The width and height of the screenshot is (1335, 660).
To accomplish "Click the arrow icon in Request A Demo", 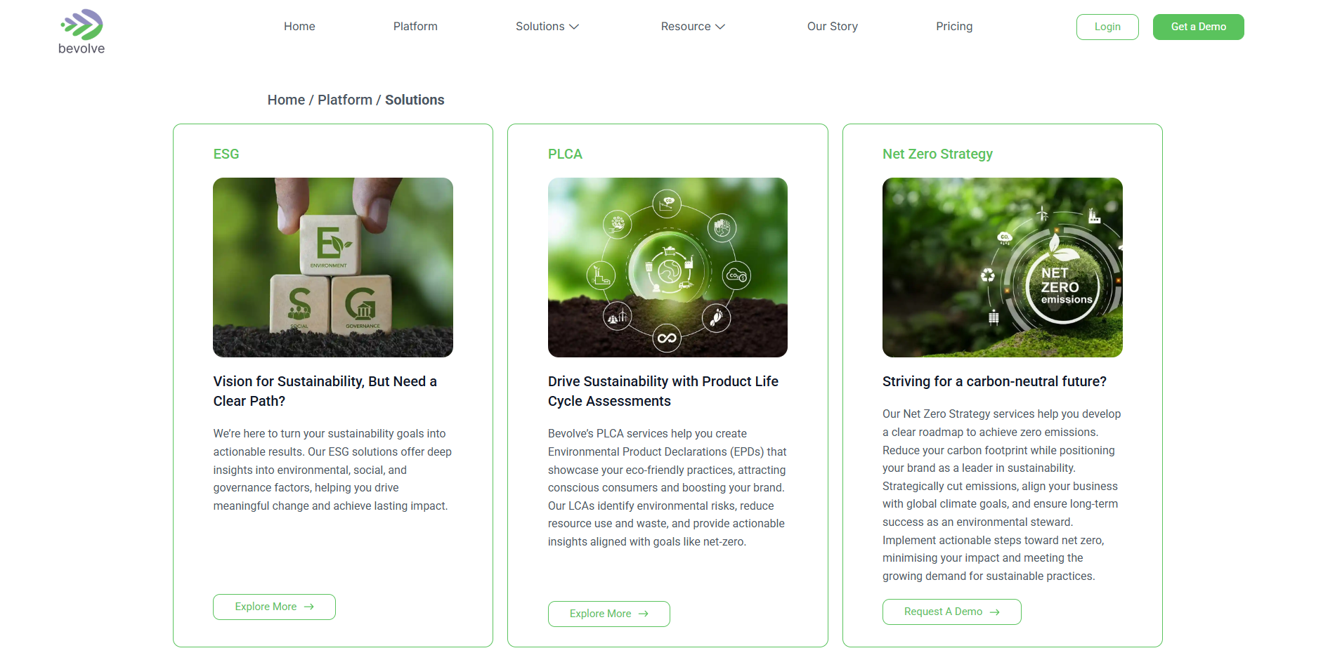I will point(994,612).
